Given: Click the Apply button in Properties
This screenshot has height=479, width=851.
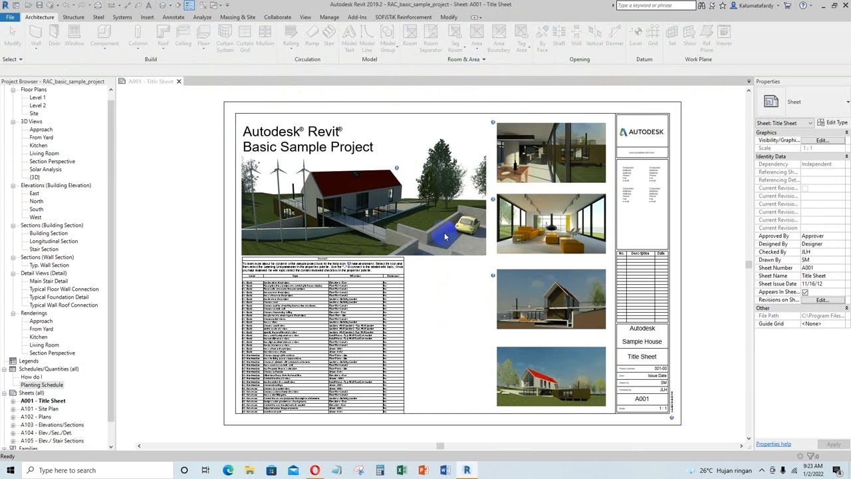Looking at the screenshot, I should tap(833, 444).
